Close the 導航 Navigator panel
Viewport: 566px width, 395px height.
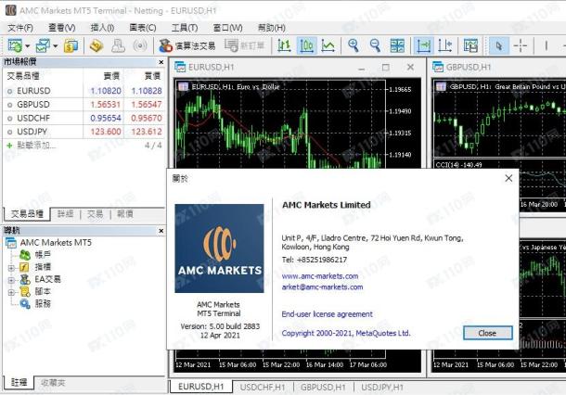click(161, 231)
